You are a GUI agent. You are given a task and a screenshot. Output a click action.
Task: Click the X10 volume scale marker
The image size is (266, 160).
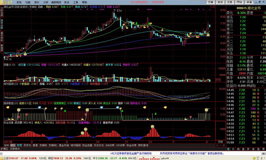pyautogui.click(x=218, y=80)
